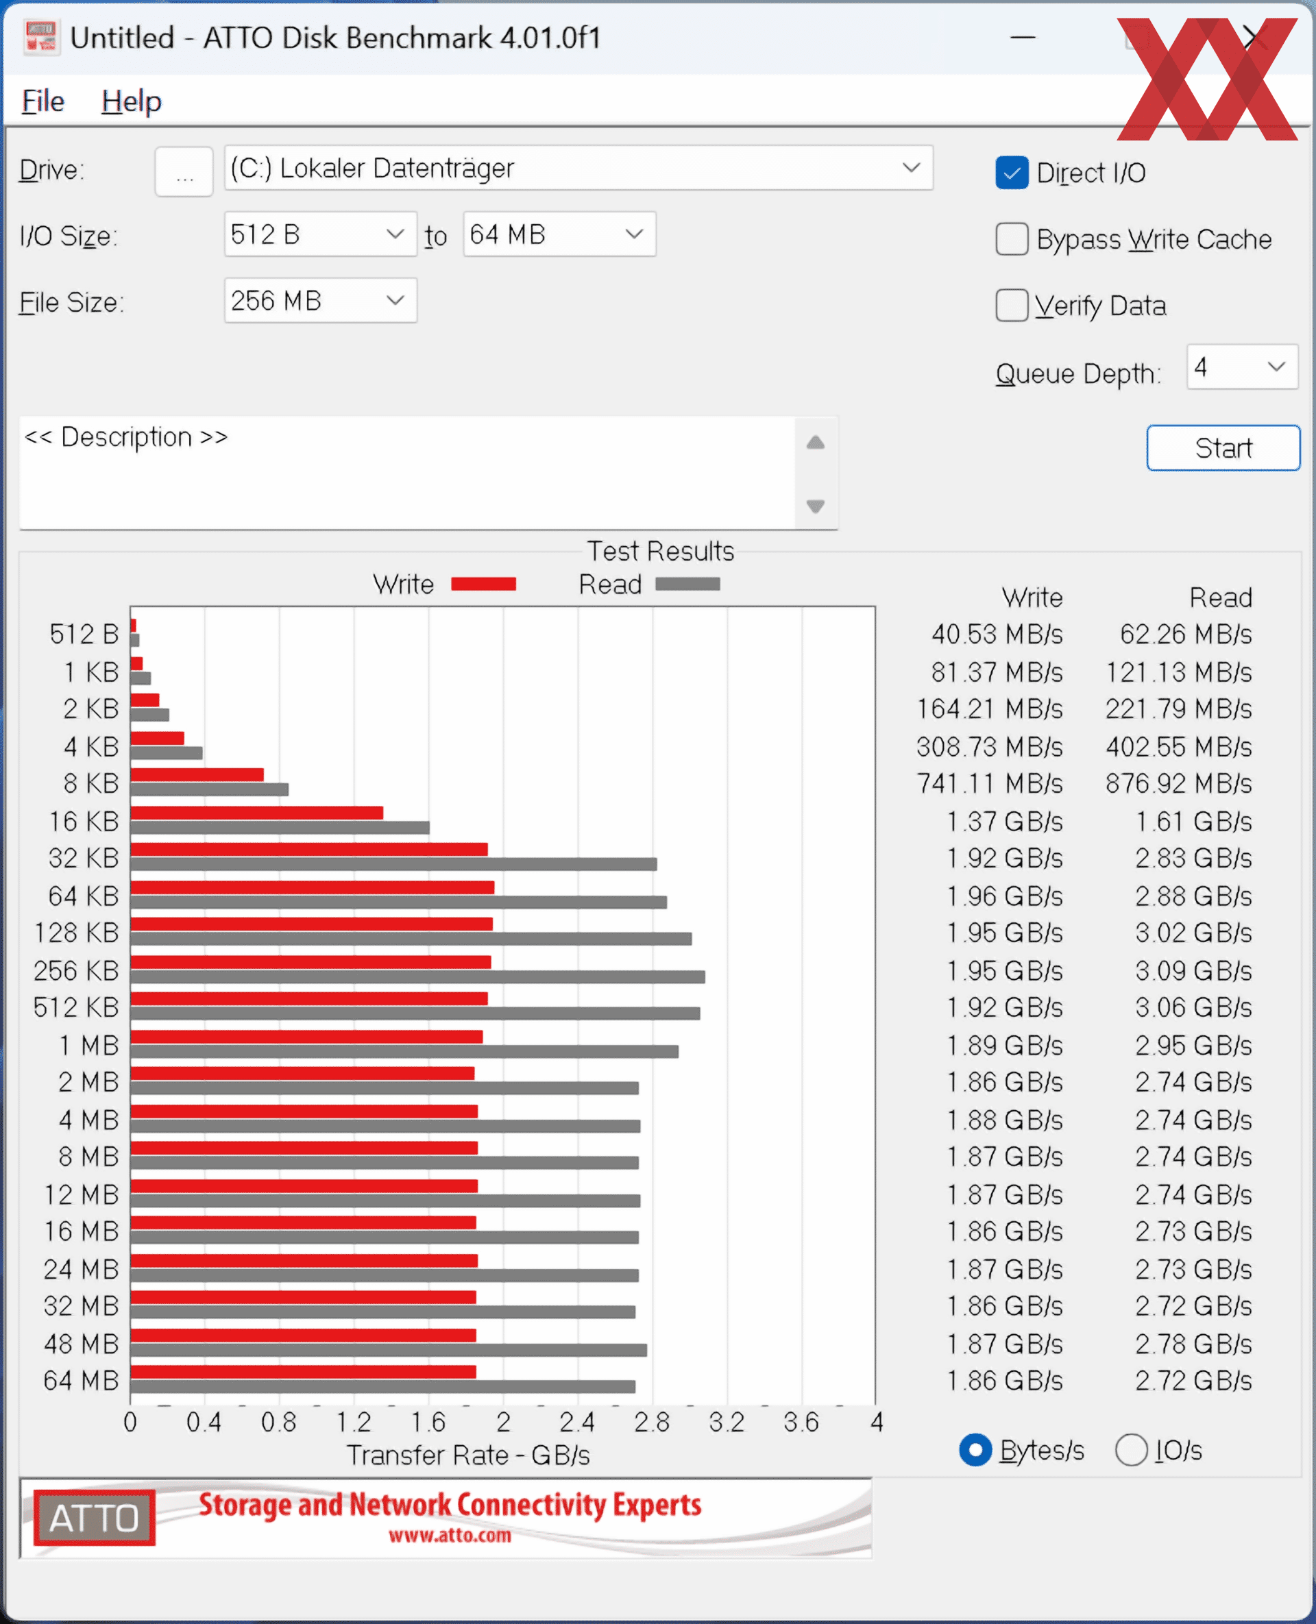Enable the Verify Data checkbox
This screenshot has height=1624, width=1316.
1011,306
